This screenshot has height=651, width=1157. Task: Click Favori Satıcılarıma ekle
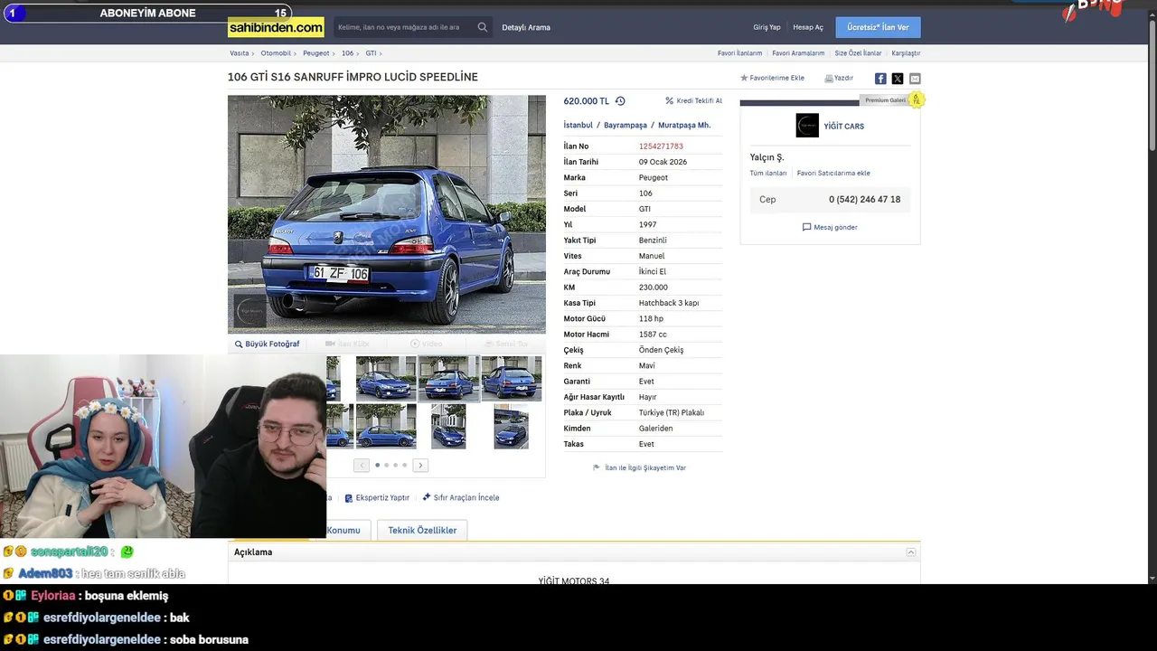(833, 173)
